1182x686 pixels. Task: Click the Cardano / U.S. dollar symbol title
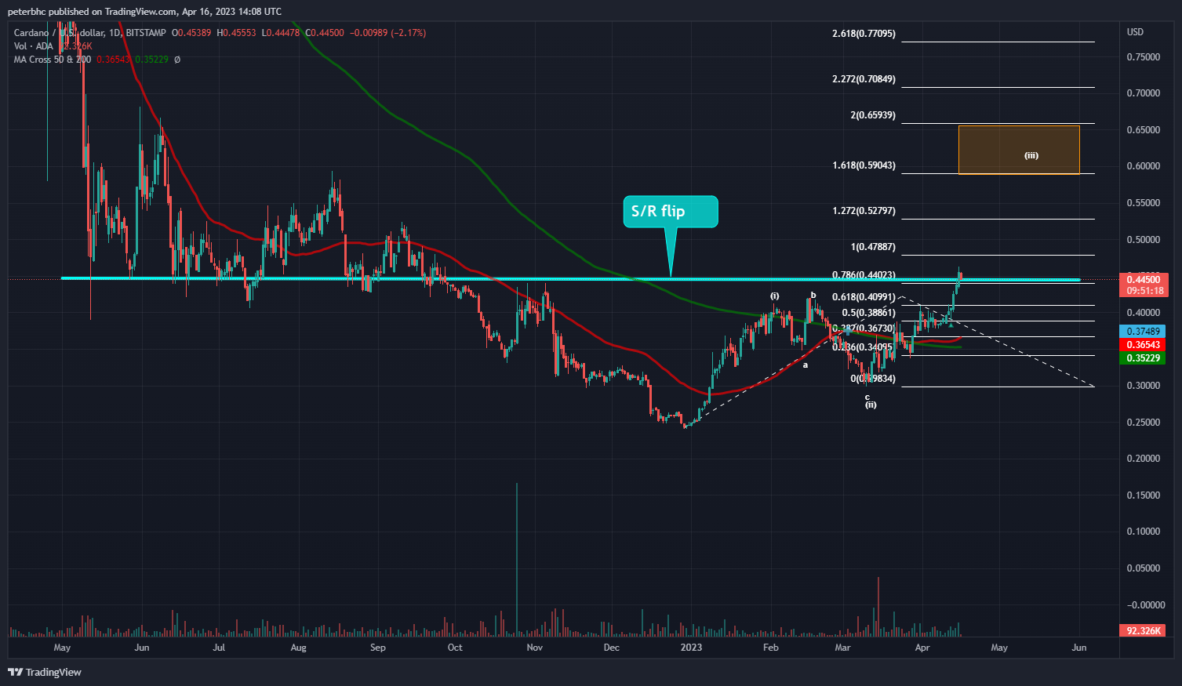[89, 33]
